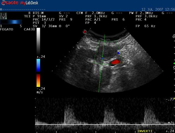Select the PW Doppler mode label

pos(131,13)
